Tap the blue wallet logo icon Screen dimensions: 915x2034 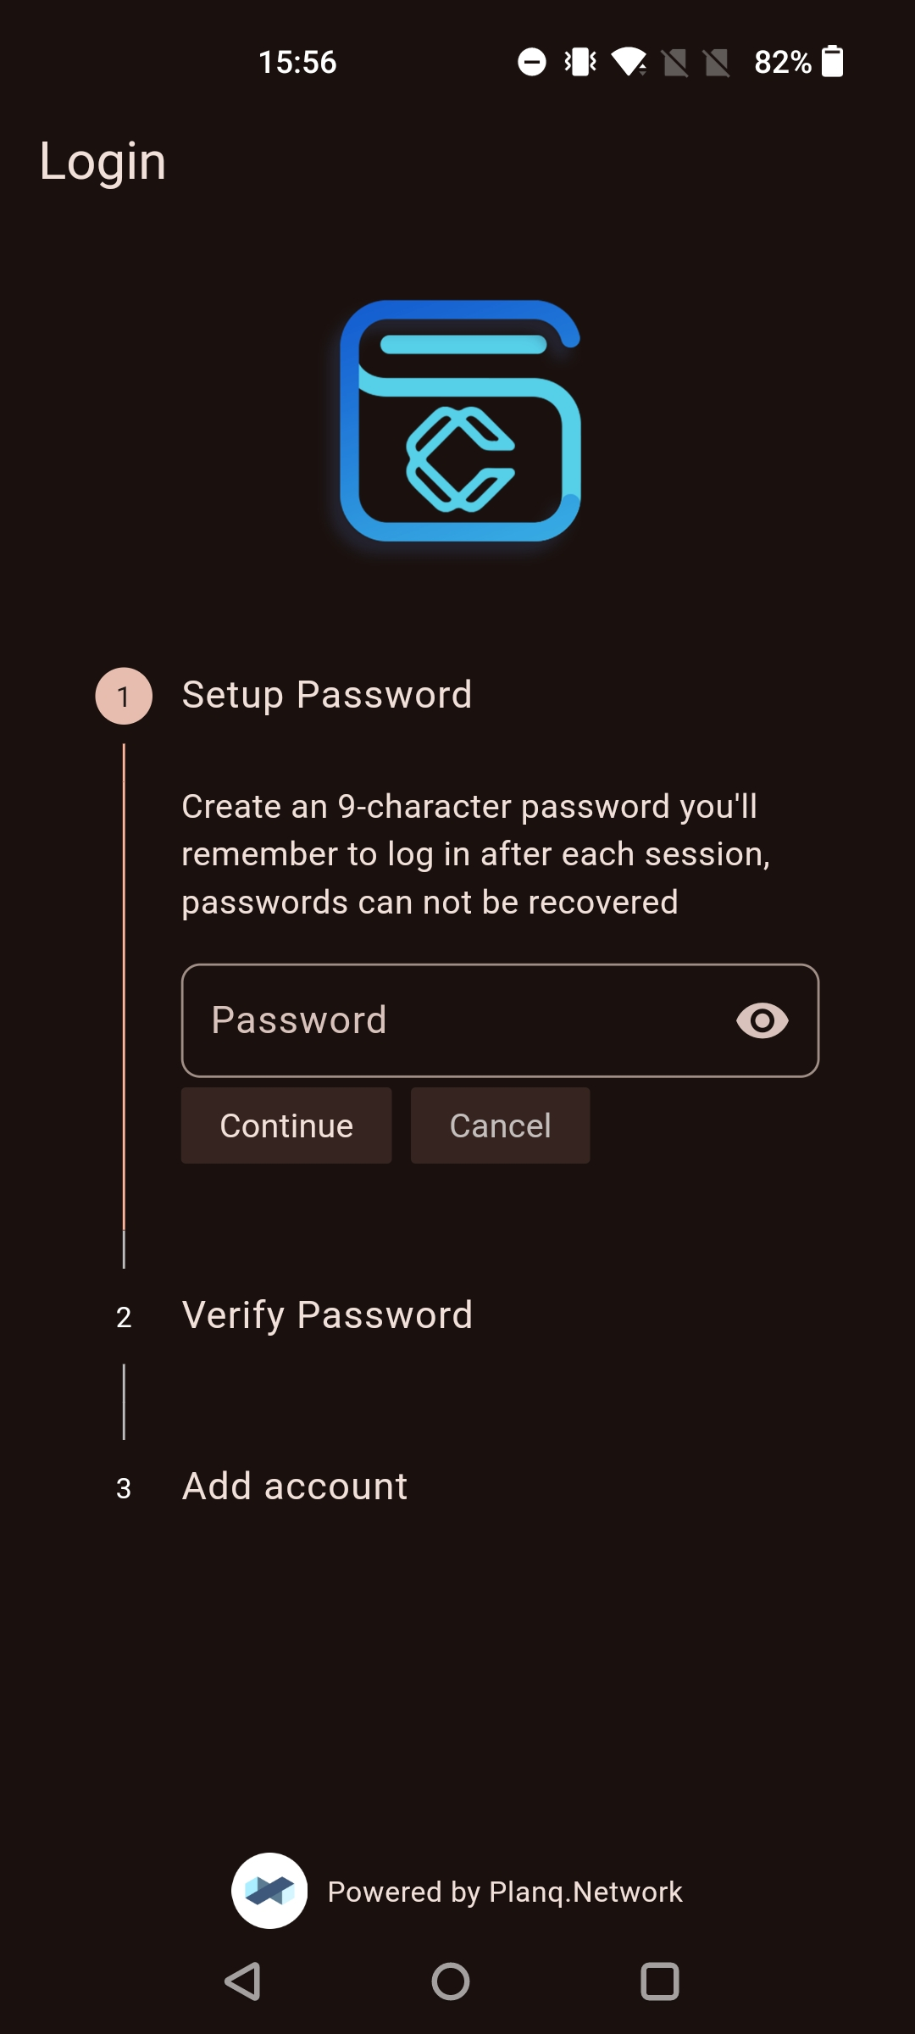[x=460, y=421]
